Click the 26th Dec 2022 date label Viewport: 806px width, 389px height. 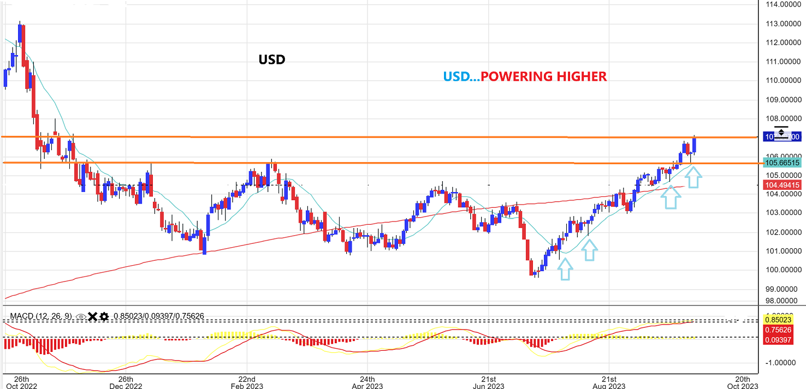(126, 382)
